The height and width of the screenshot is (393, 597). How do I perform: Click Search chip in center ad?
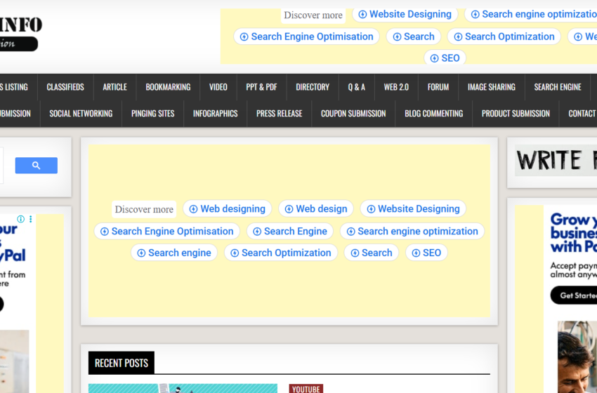(x=372, y=253)
